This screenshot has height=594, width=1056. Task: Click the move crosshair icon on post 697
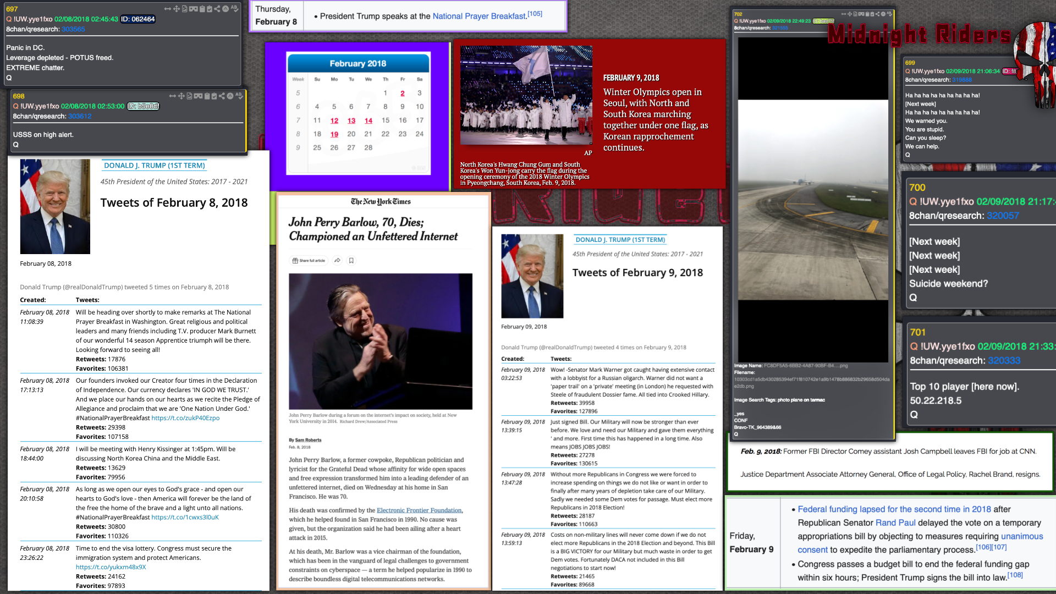tap(177, 9)
